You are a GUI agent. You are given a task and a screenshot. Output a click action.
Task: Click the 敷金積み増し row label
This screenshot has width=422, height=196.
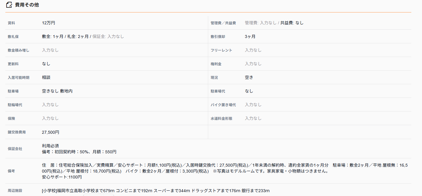18,50
